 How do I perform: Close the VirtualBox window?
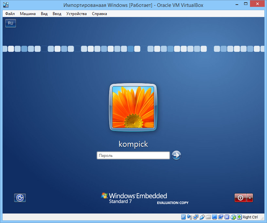point(257,4)
